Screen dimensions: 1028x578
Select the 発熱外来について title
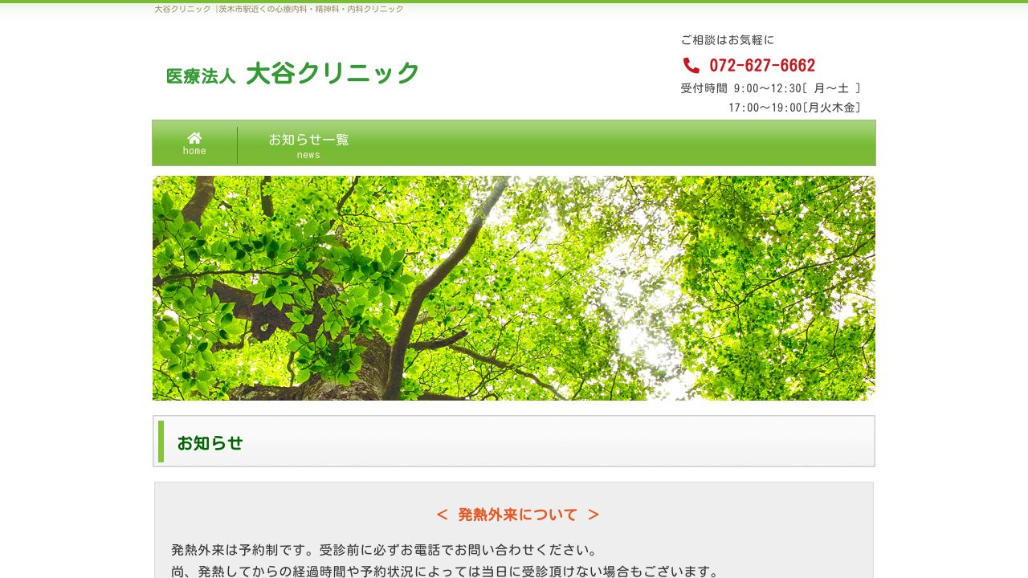coord(517,515)
